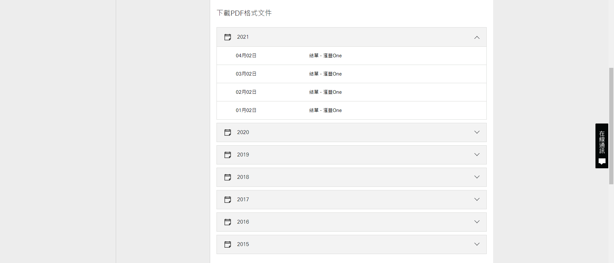Select the 01月02日 date text
Image resolution: width=614 pixels, height=263 pixels.
246,110
